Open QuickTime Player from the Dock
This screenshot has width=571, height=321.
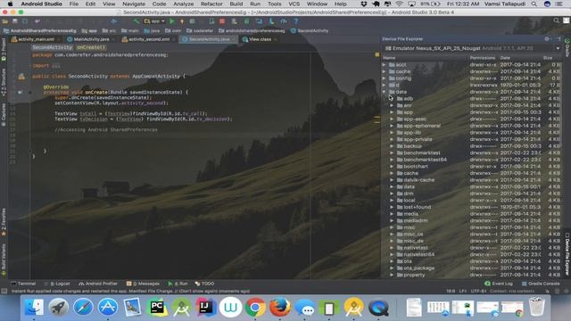pos(378,308)
